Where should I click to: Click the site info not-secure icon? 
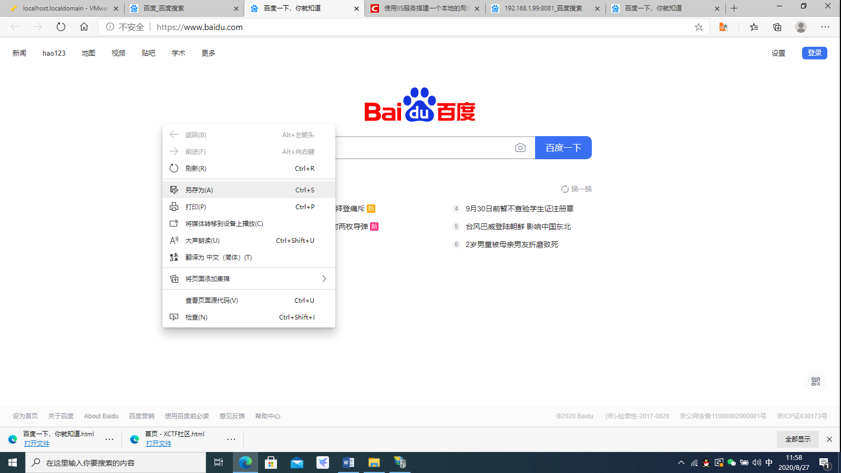point(110,27)
